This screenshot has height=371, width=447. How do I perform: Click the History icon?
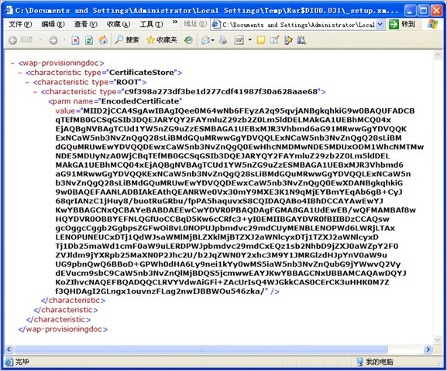(x=188, y=40)
